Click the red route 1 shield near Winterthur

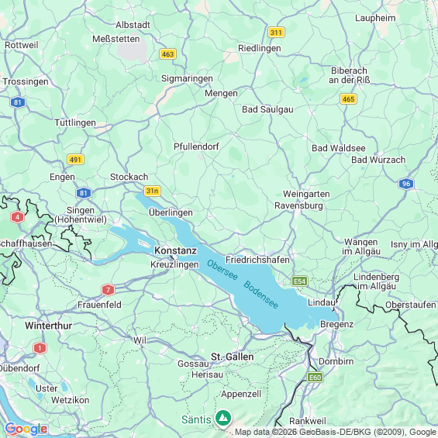coord(40,348)
